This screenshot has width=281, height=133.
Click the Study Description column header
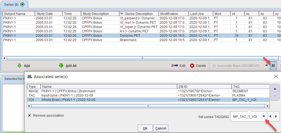coord(100,14)
